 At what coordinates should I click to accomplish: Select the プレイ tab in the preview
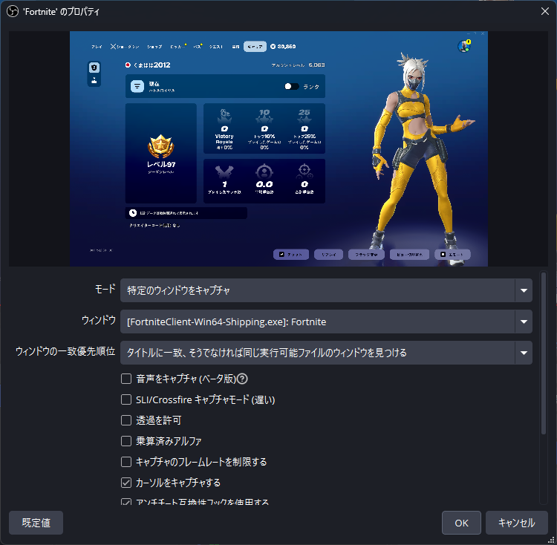97,47
